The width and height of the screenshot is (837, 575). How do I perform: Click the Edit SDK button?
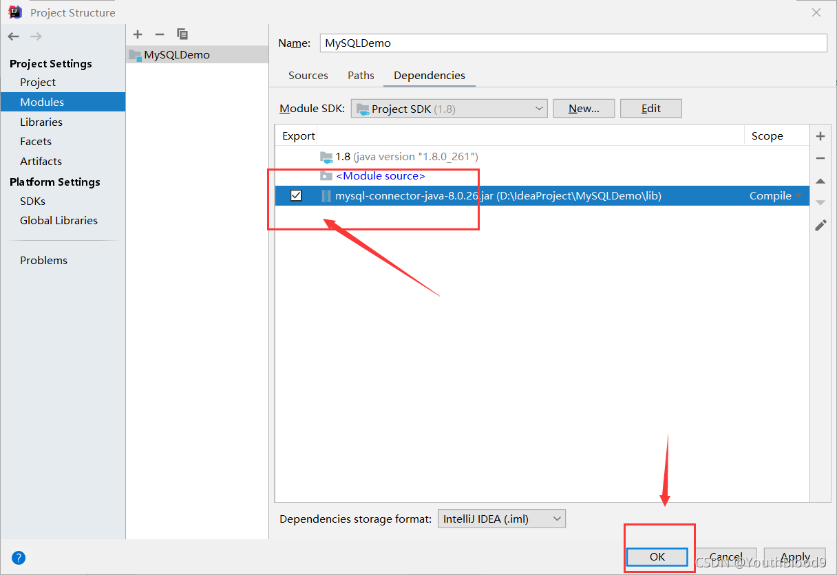650,108
